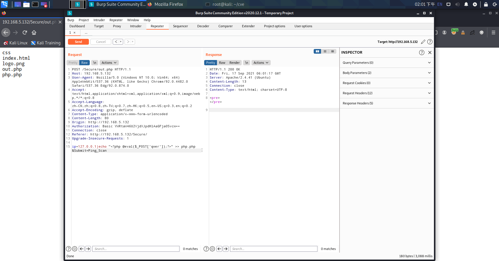Viewport: 499px width, 261px height.
Task: Add new Repeater tab via ellipsis
Action: pos(86,33)
